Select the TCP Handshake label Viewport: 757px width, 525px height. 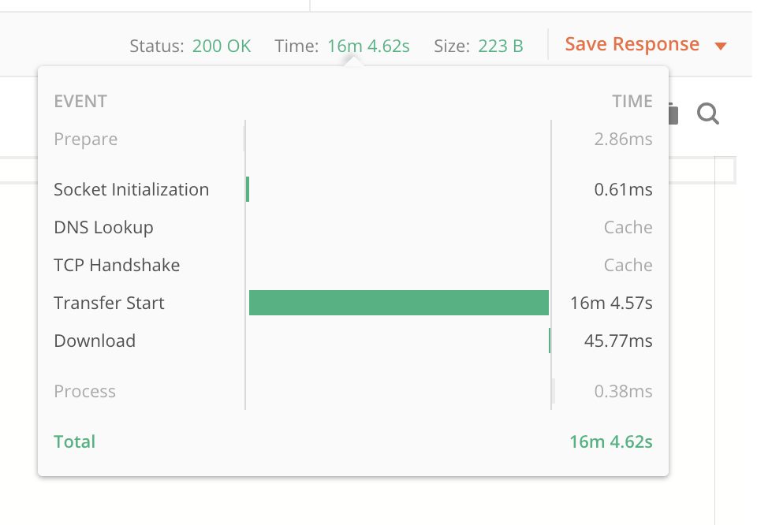[x=117, y=265]
